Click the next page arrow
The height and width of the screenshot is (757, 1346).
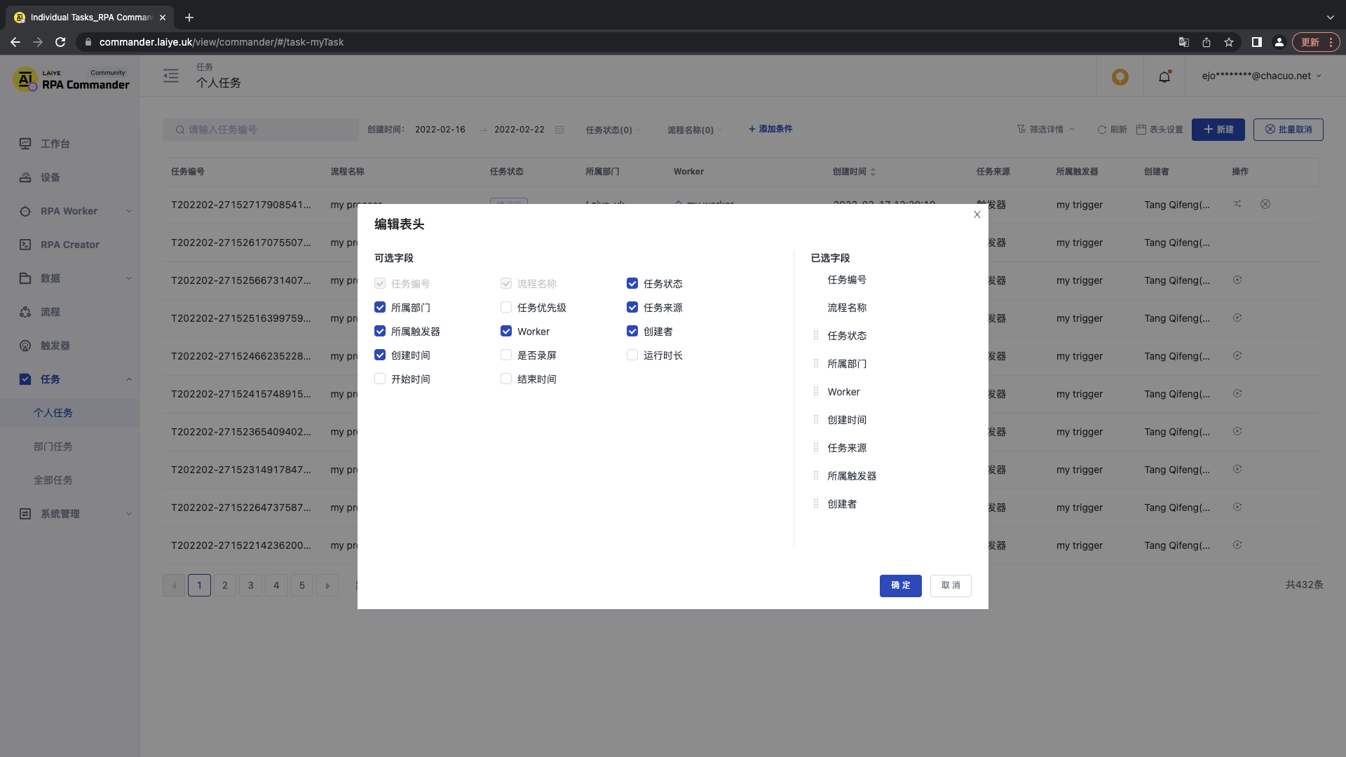[x=327, y=585]
